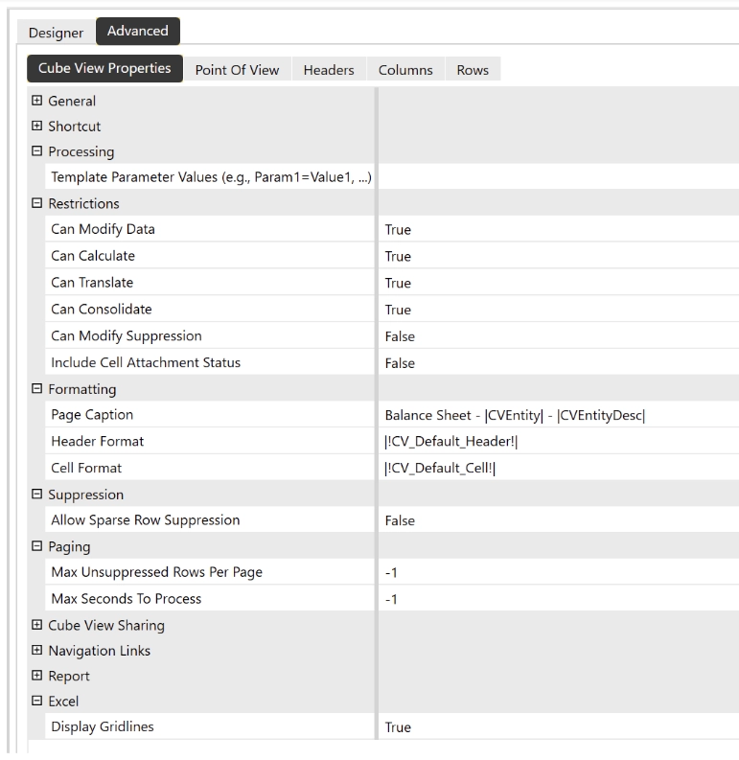739x760 pixels.
Task: Expand the Cube View Sharing section
Action: (37, 625)
